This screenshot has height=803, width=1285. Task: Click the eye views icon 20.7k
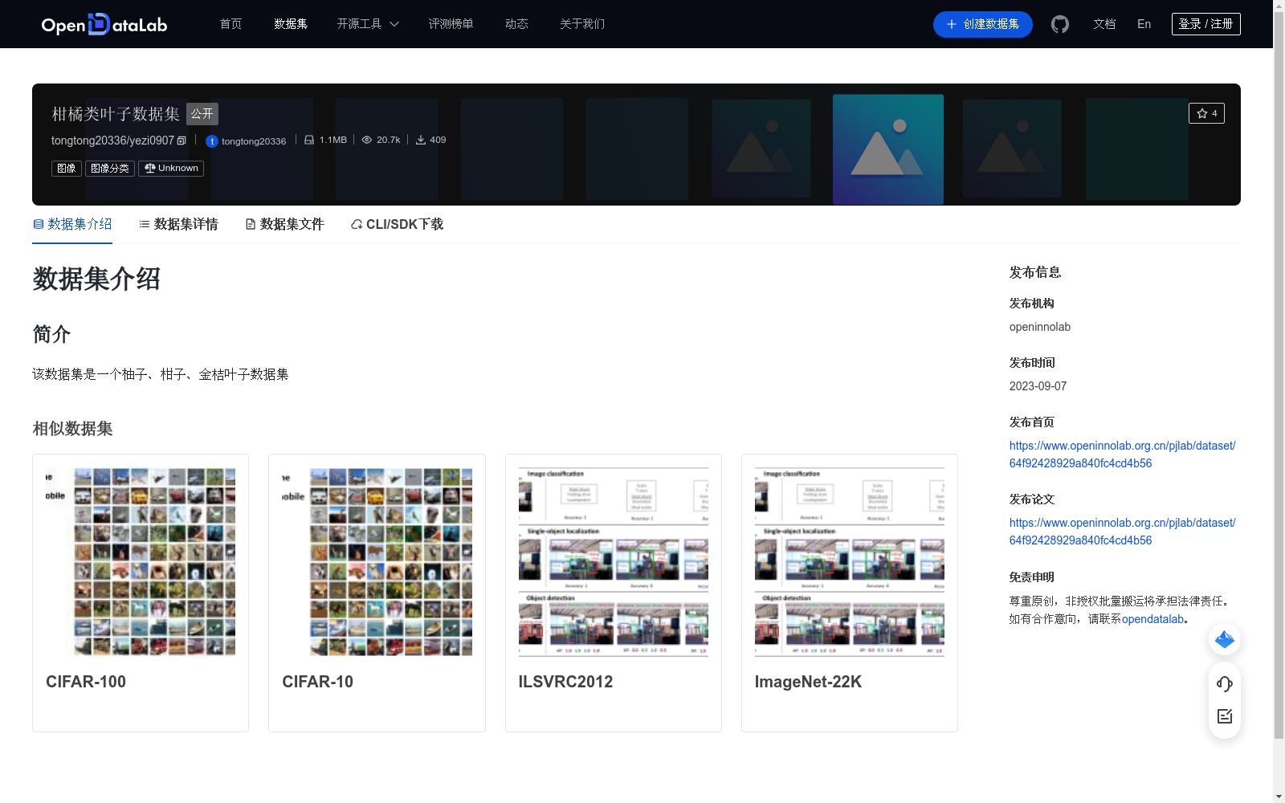367,140
